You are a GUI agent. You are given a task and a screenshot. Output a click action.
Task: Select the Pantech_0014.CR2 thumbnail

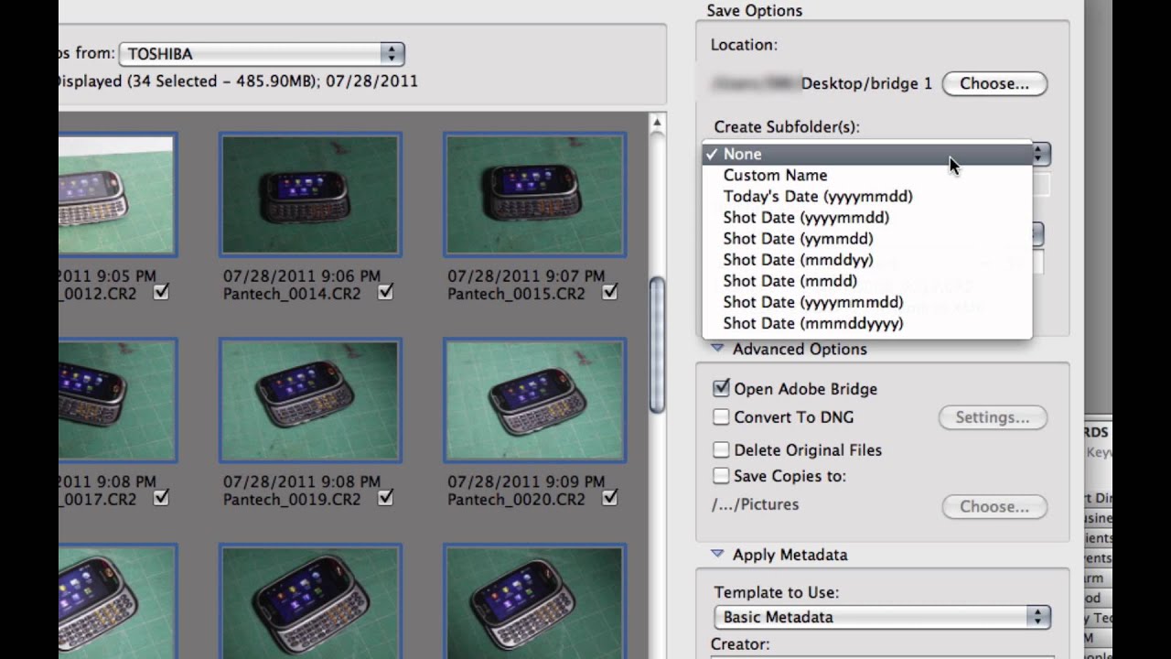[x=310, y=194]
